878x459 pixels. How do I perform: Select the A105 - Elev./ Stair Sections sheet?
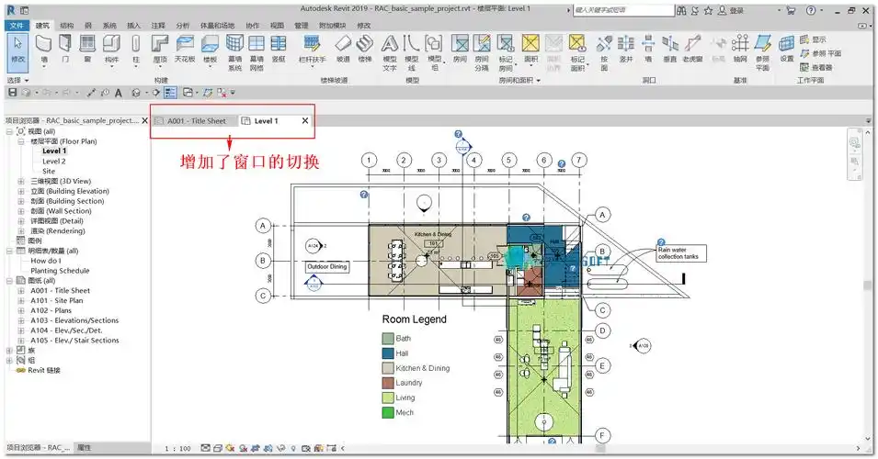click(x=74, y=341)
